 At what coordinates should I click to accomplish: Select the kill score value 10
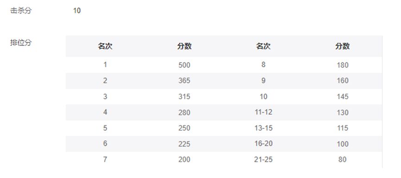coord(76,11)
